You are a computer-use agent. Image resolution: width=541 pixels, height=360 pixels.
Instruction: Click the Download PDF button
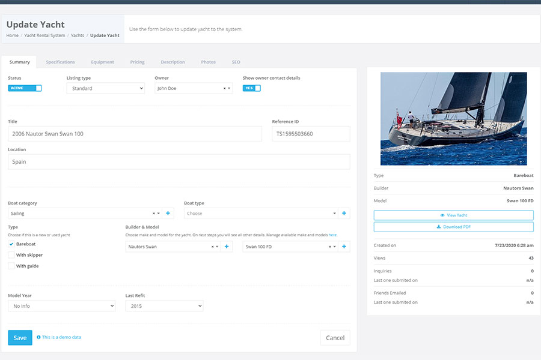point(454,227)
